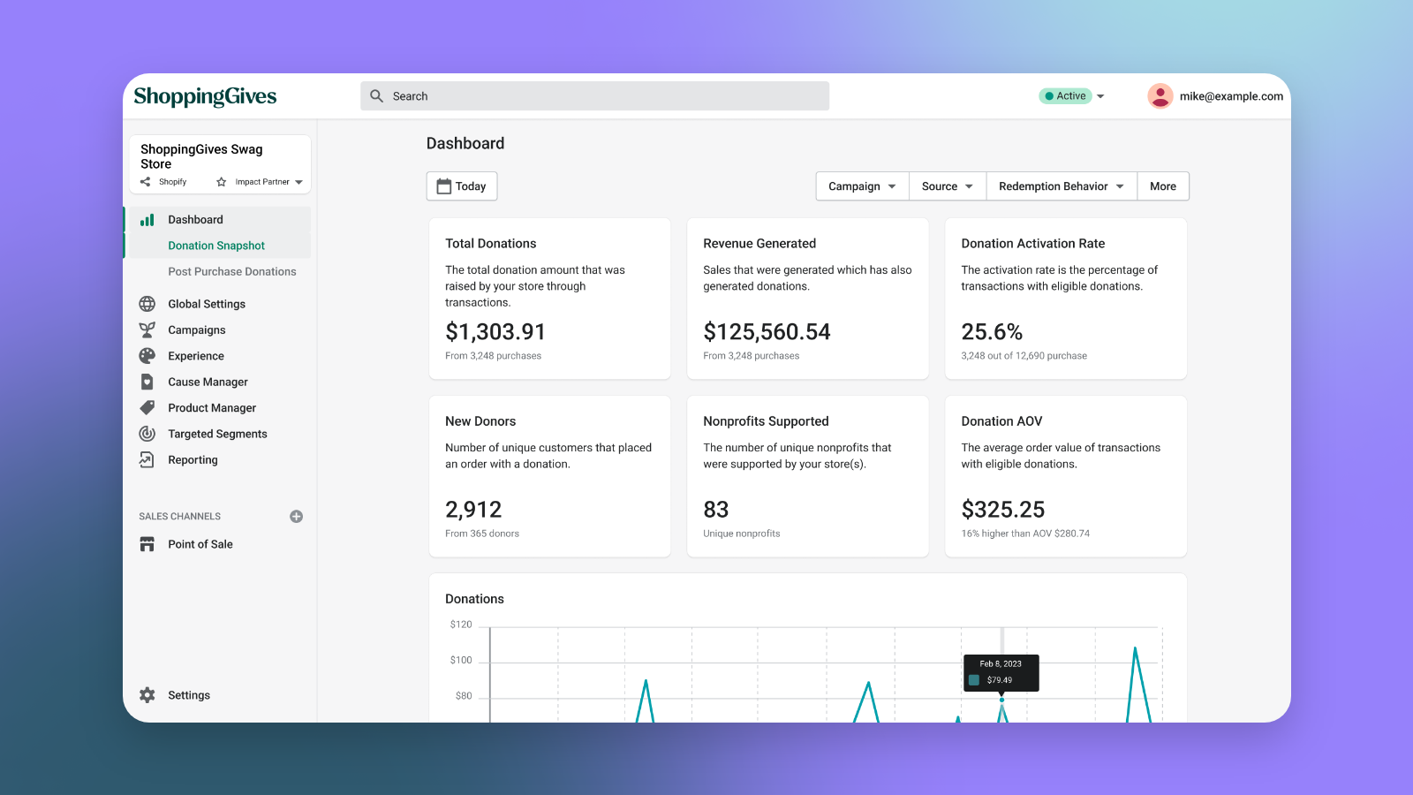This screenshot has height=795, width=1413.
Task: Click the More filter button
Action: (x=1162, y=185)
